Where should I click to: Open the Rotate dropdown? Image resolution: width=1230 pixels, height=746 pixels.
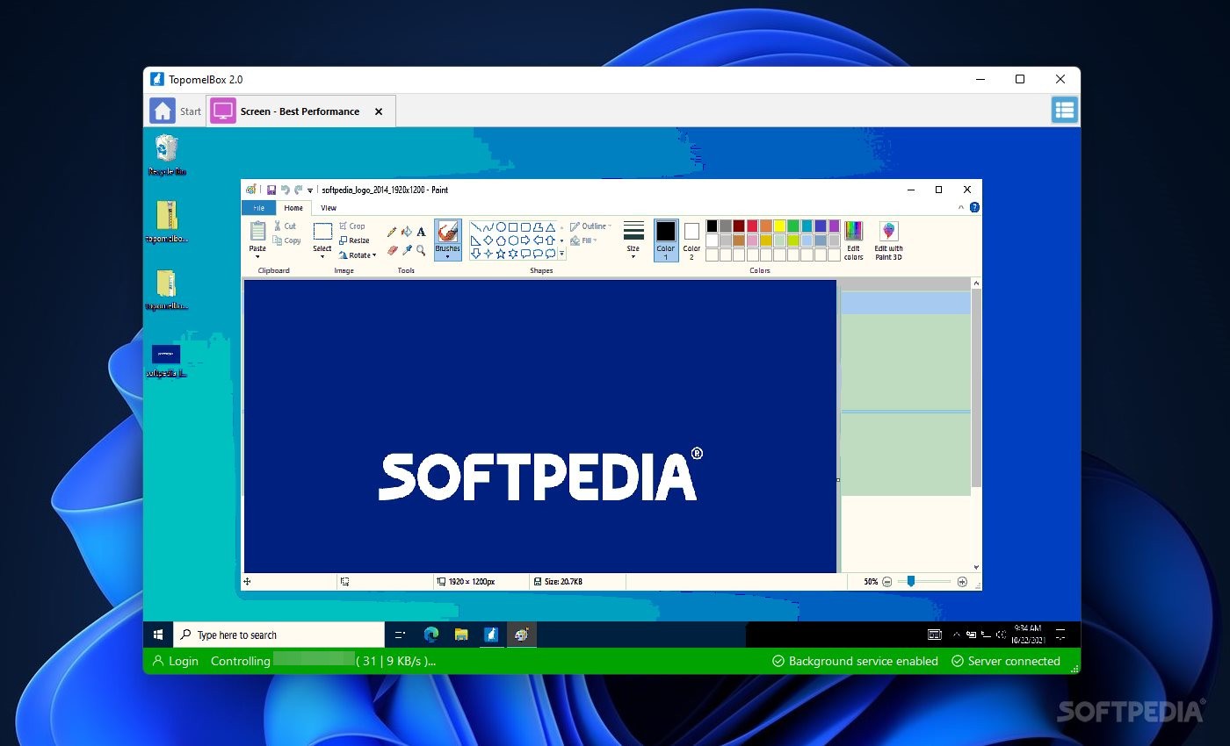[358, 255]
